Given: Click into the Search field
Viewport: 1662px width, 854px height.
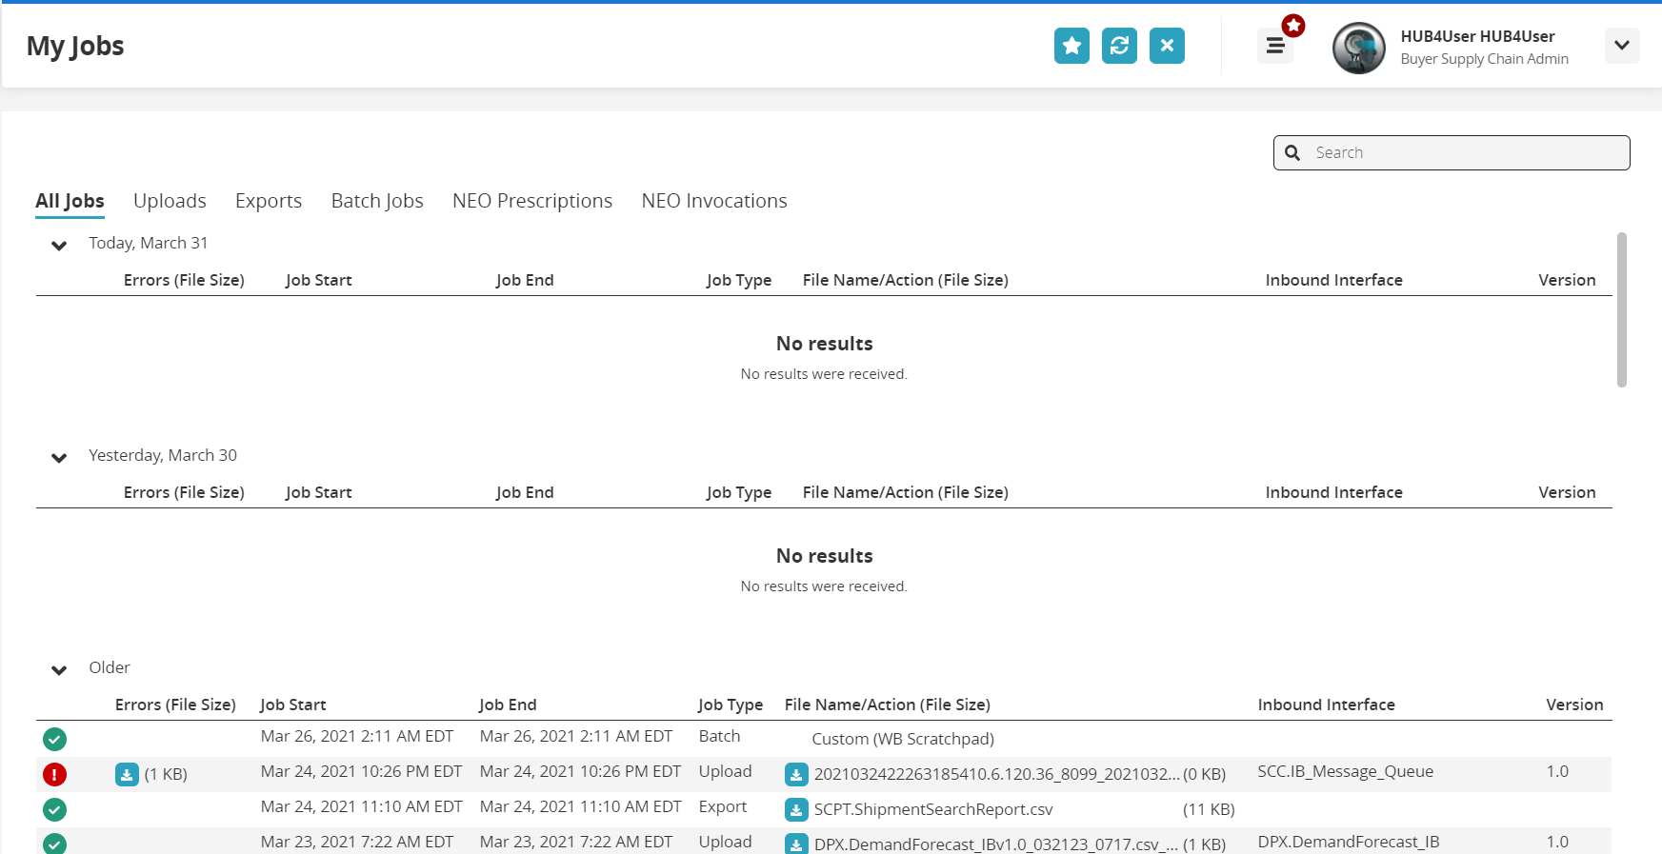Looking at the screenshot, I should (1452, 152).
